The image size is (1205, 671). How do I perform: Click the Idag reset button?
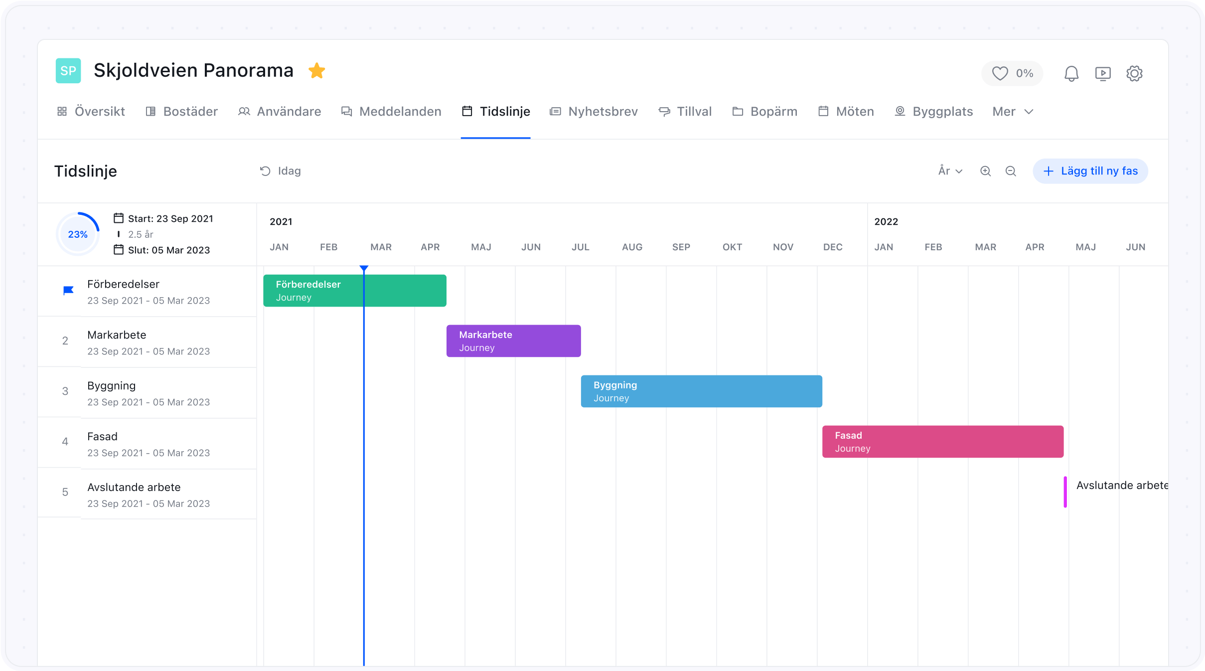pyautogui.click(x=281, y=171)
